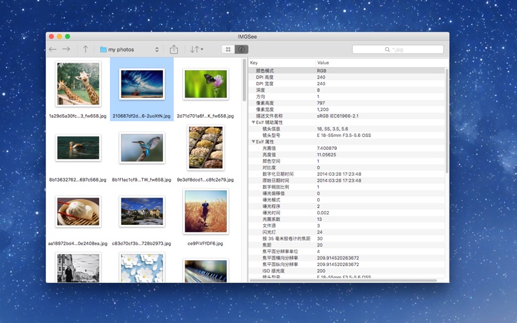Select the hillside town thumbnail
The image size is (517, 323).
[x=142, y=211]
